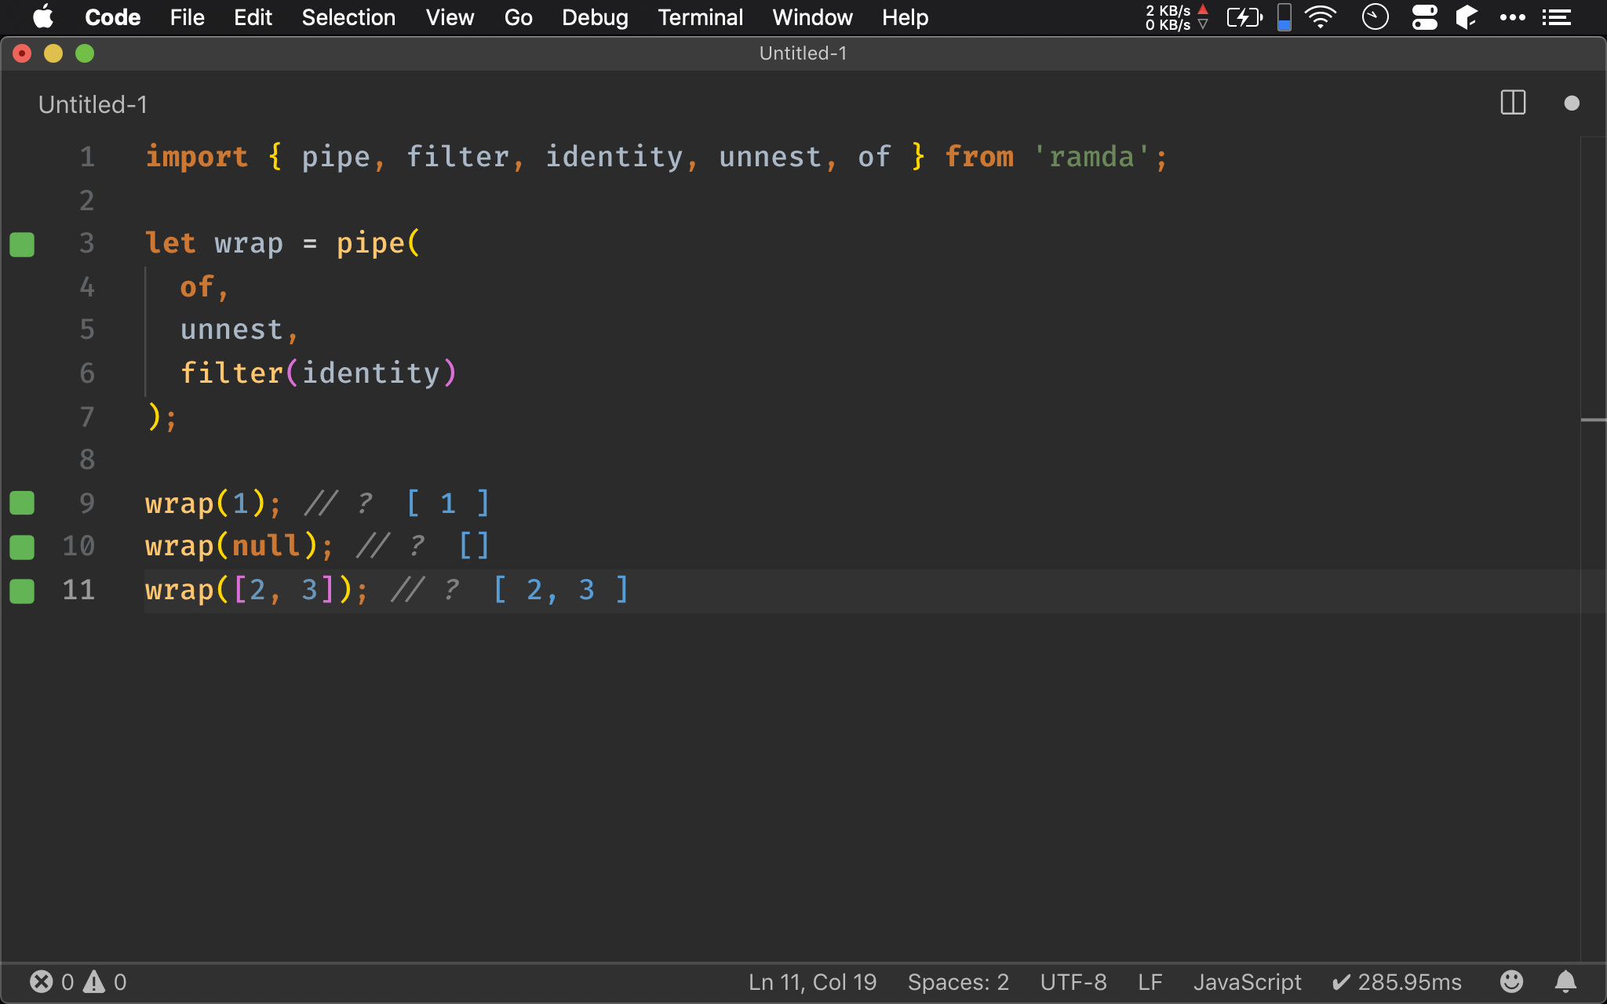The width and height of the screenshot is (1607, 1004).
Task: Open the Apple menu
Action: tap(44, 17)
